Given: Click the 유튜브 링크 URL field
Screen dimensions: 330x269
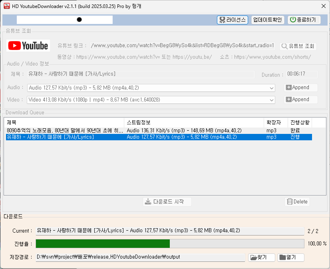Looking at the screenshot, I should (x=183, y=46).
